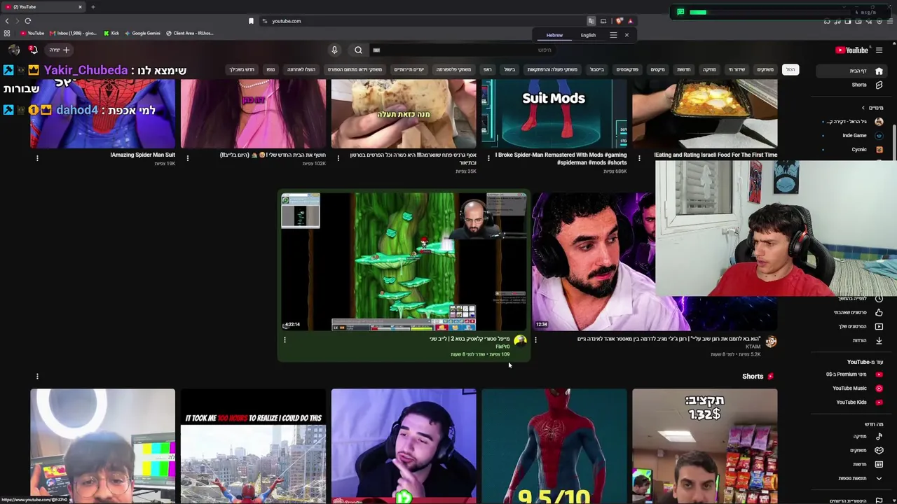This screenshot has height=504, width=897.
Task: Bookmark this page in the address bar
Action: point(251,21)
